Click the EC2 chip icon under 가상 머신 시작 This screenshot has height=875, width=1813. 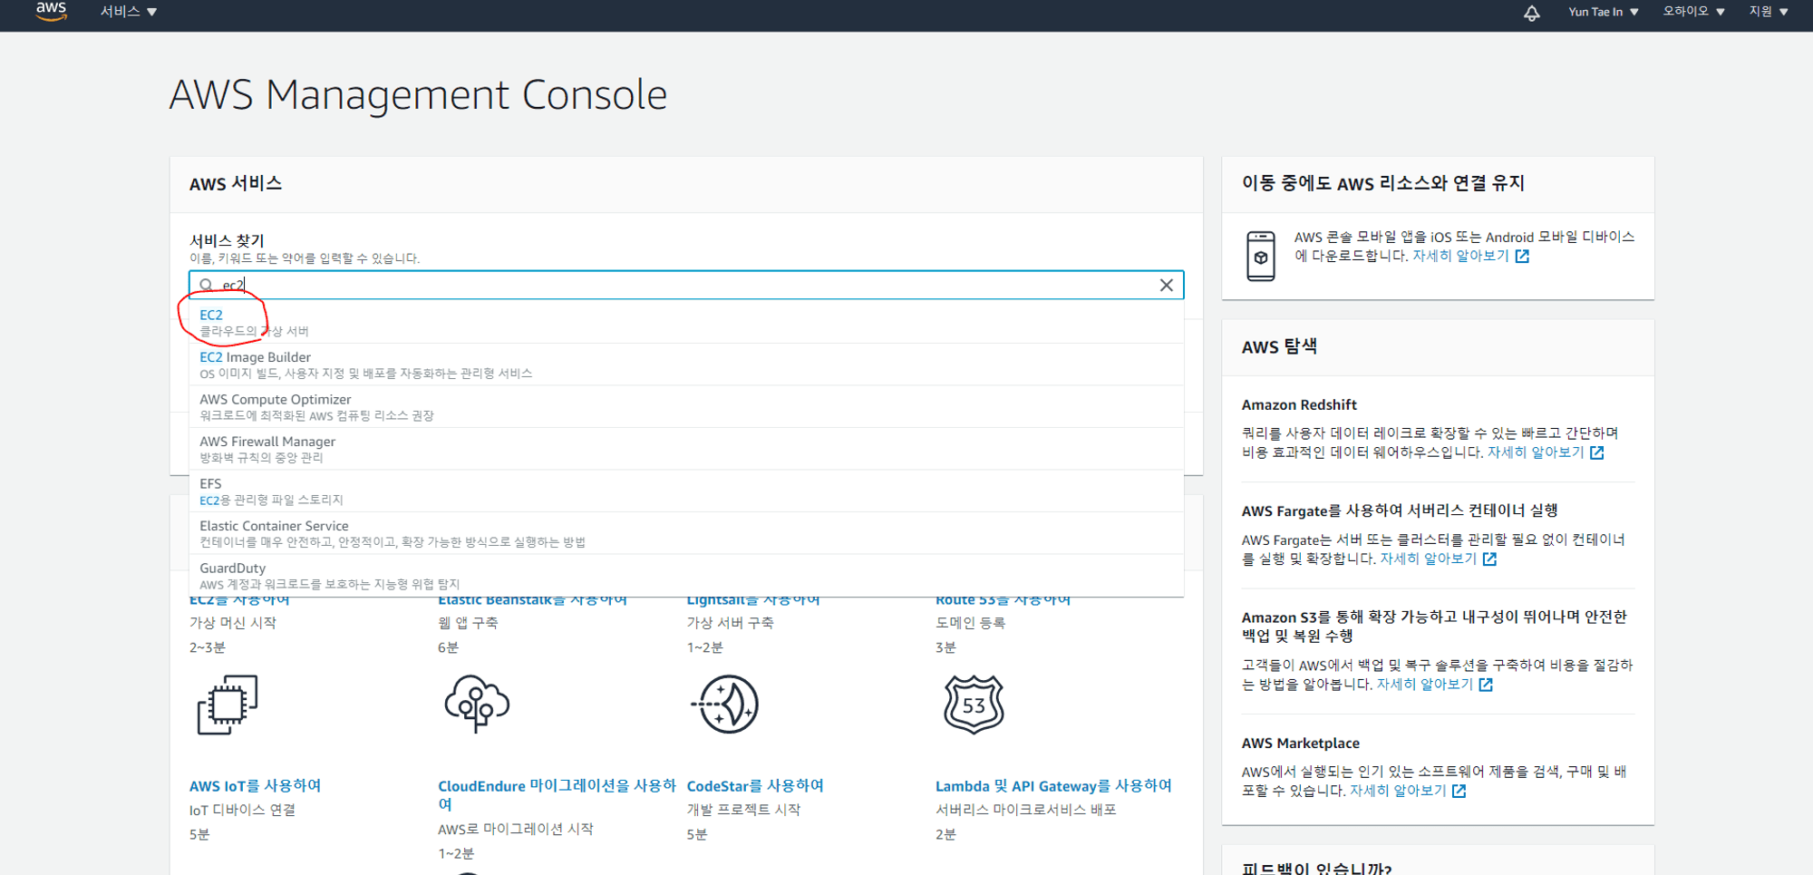click(x=227, y=705)
